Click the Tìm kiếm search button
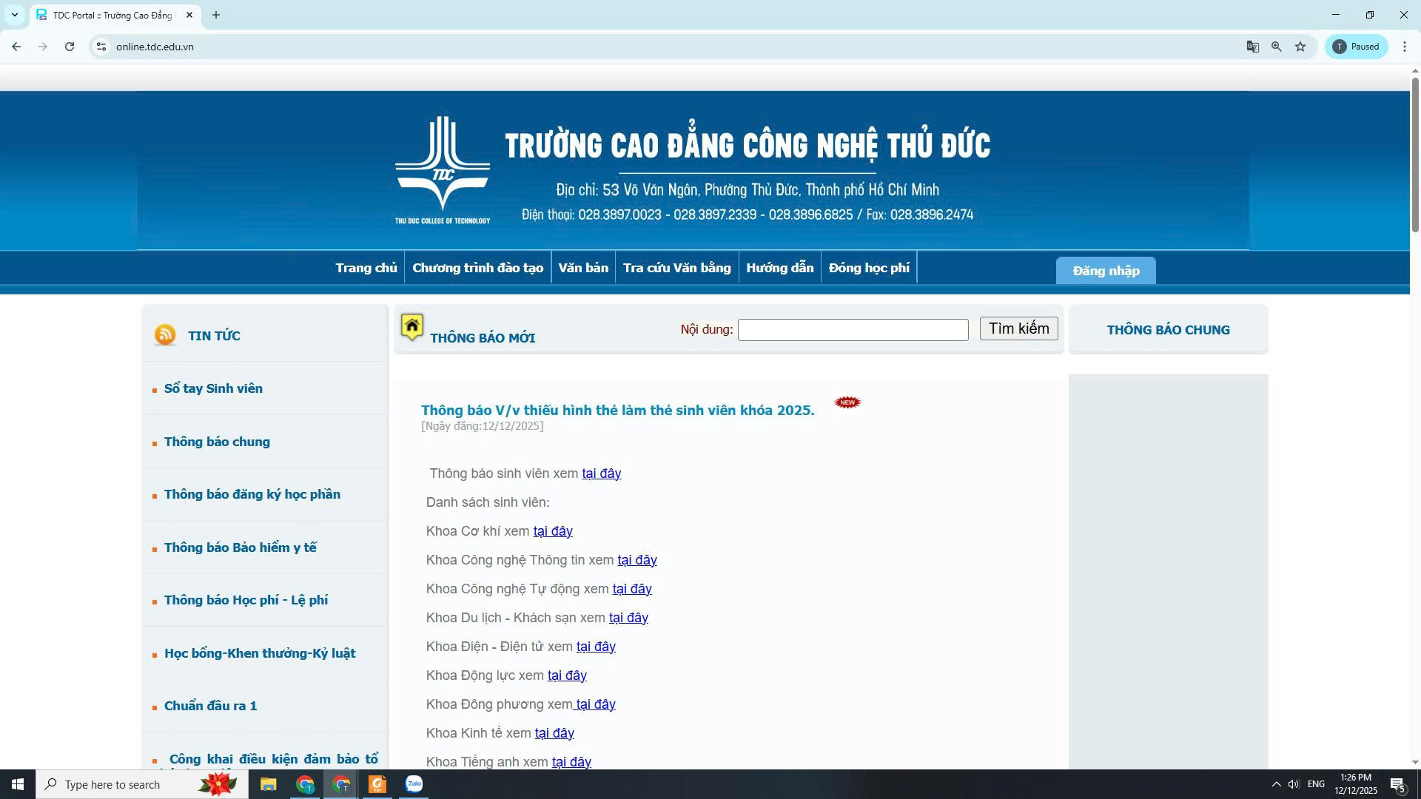The height and width of the screenshot is (799, 1421). pyautogui.click(x=1018, y=328)
